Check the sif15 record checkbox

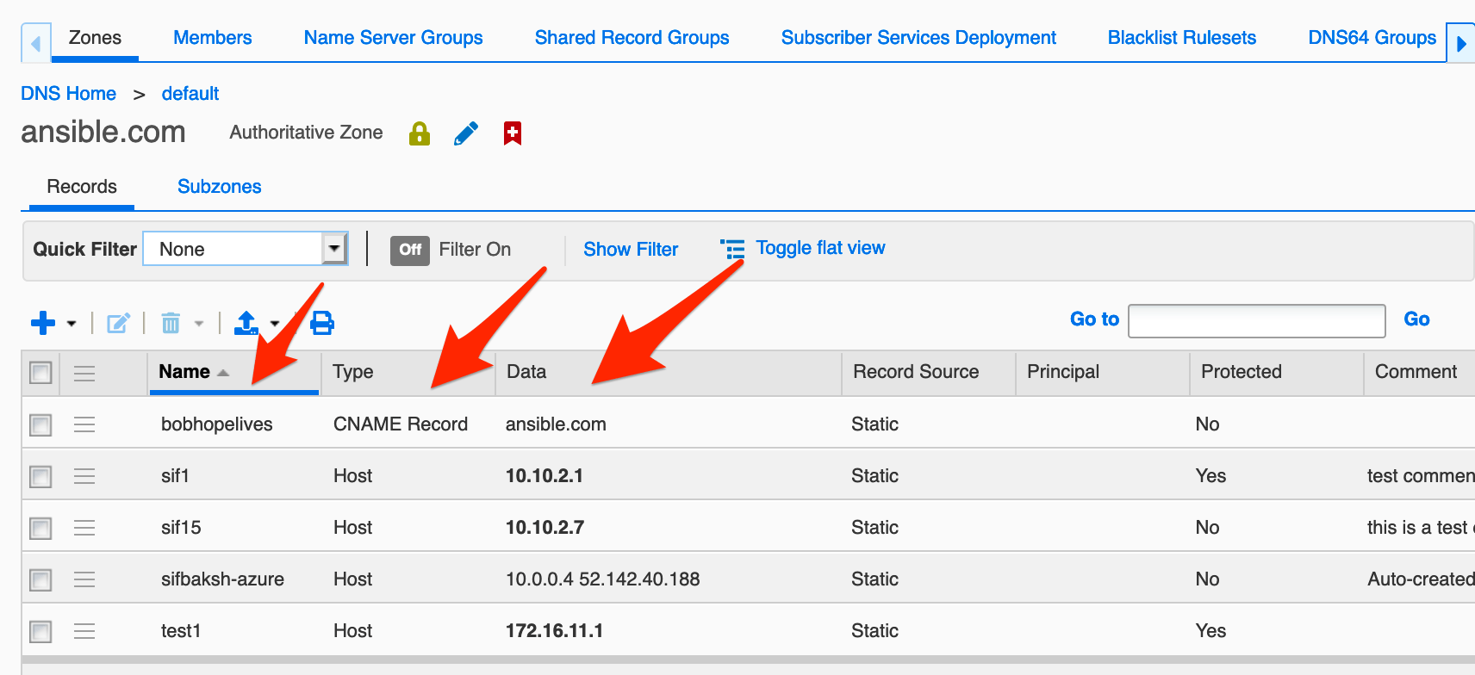(40, 528)
